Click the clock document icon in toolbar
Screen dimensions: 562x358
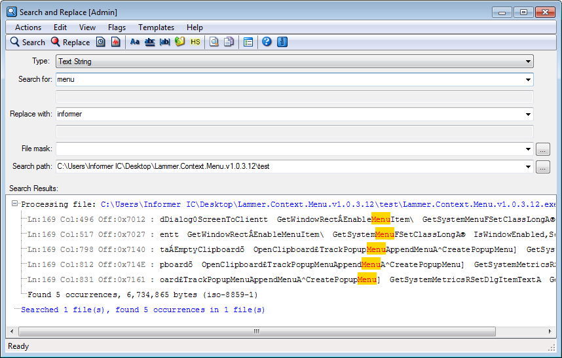click(101, 43)
